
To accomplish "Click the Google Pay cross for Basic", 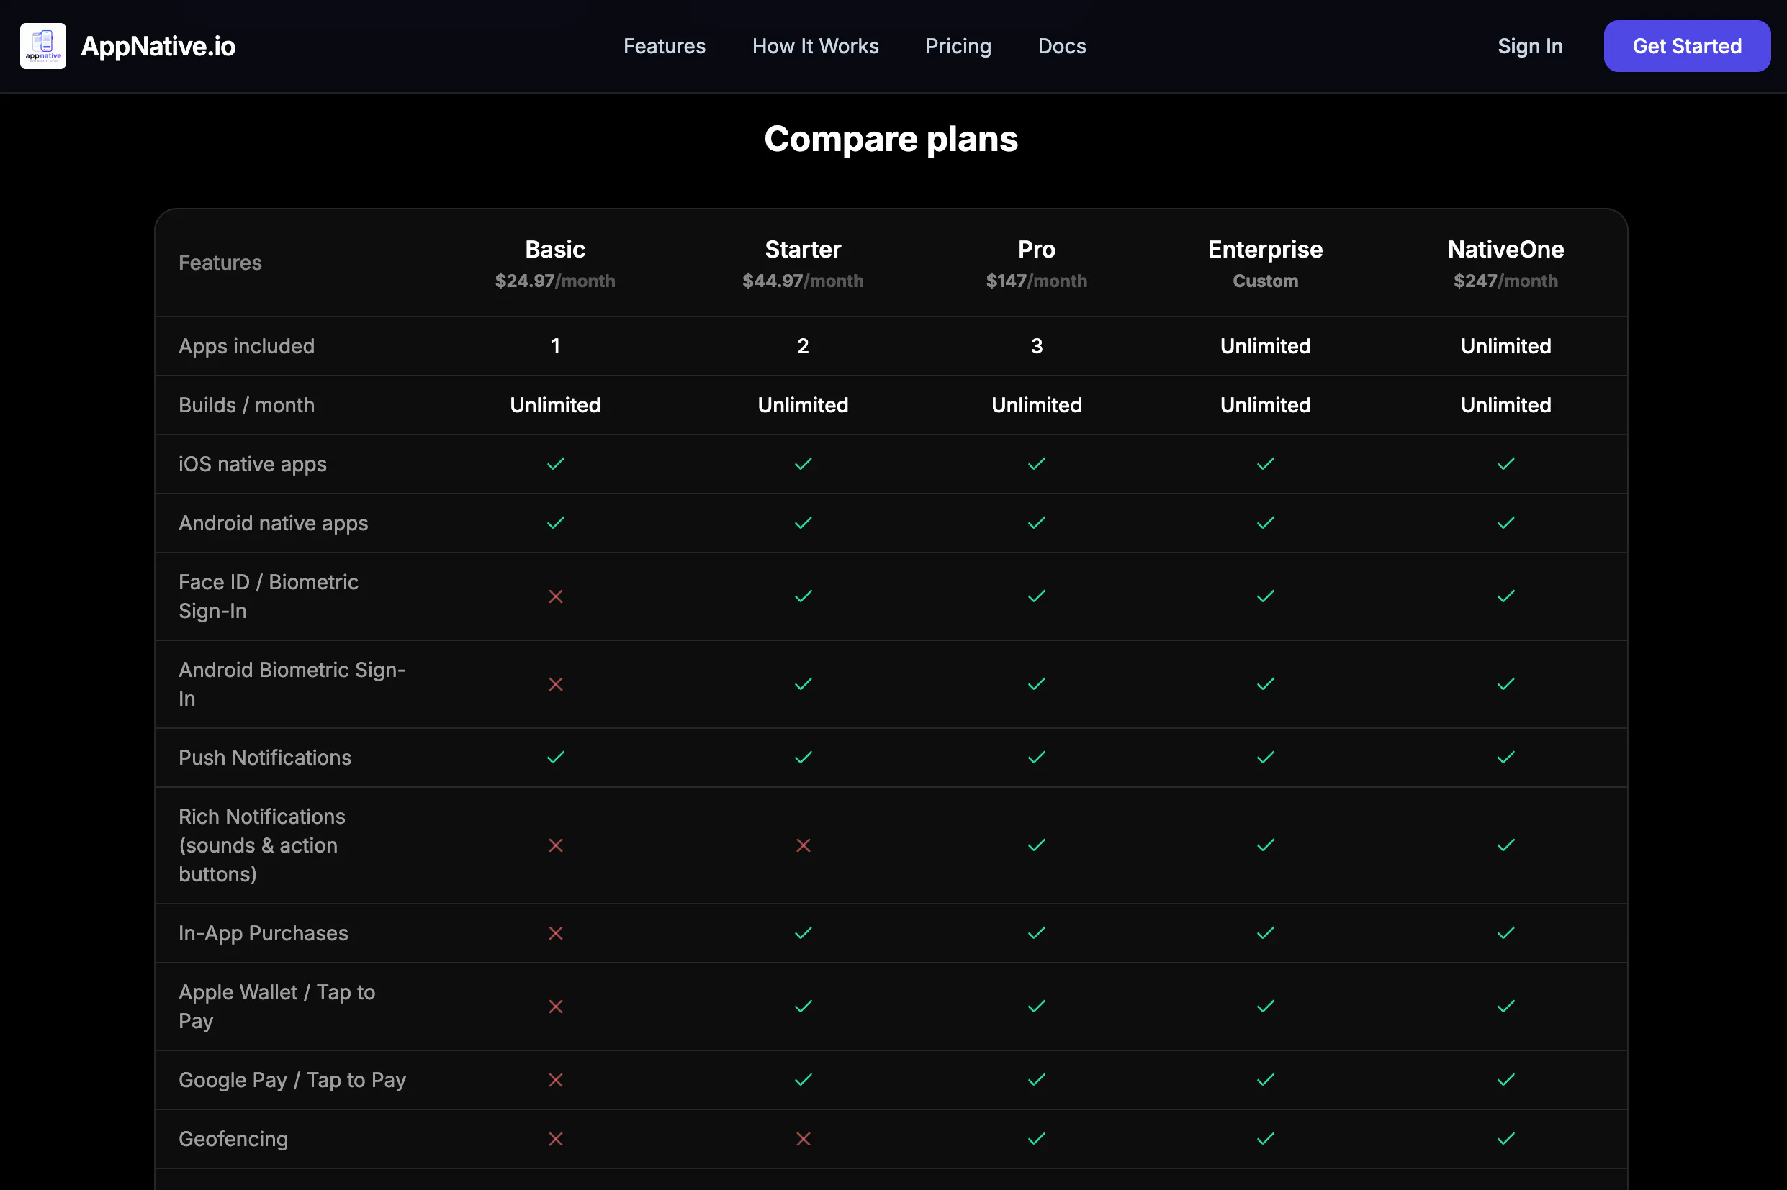I will tap(555, 1080).
